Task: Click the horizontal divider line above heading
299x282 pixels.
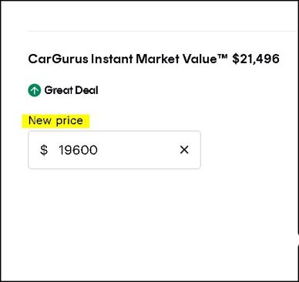Action: 163,31
